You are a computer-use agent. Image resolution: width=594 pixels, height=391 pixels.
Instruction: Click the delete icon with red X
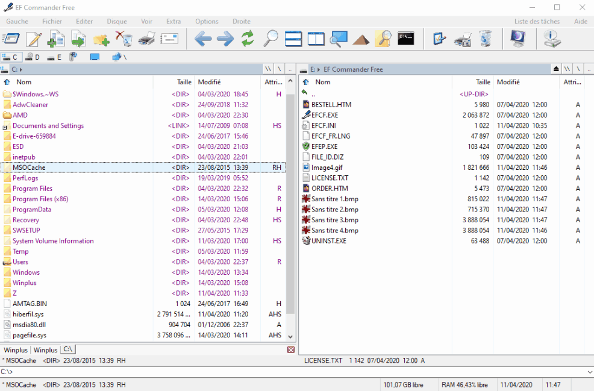[x=123, y=39]
